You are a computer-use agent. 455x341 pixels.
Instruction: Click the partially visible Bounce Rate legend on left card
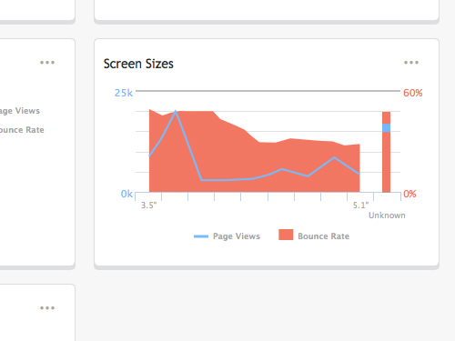click(22, 130)
